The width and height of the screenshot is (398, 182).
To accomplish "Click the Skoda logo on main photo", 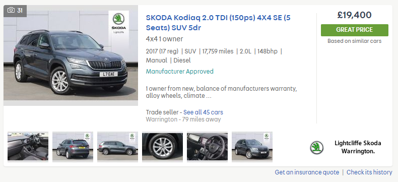I will tap(118, 23).
